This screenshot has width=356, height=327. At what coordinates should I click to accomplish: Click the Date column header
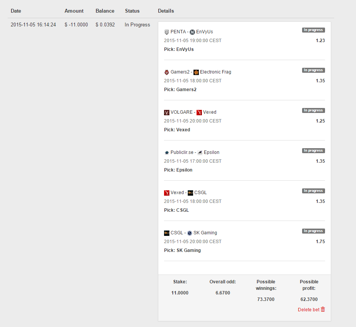click(16, 11)
